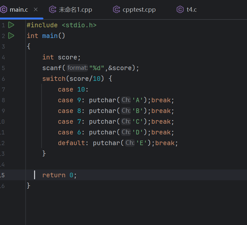Viewport: 247px width, 225px height.
Task: Click the 未命名1.cpp tab file icon
Action: pos(53,9)
